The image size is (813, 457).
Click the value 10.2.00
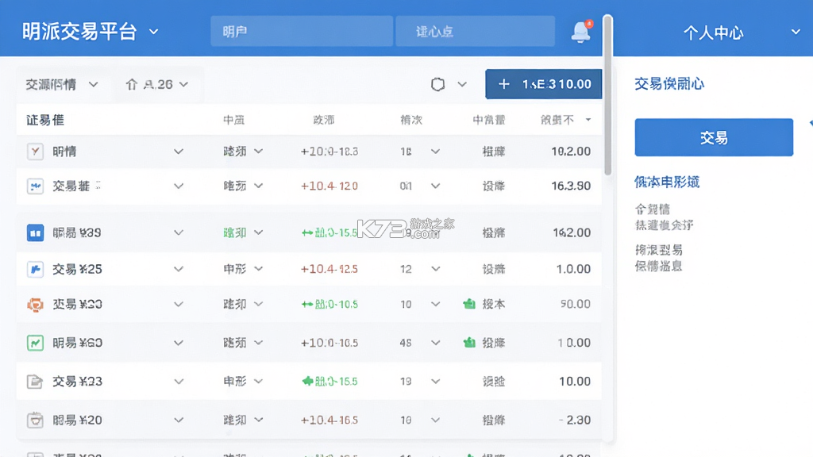point(570,152)
